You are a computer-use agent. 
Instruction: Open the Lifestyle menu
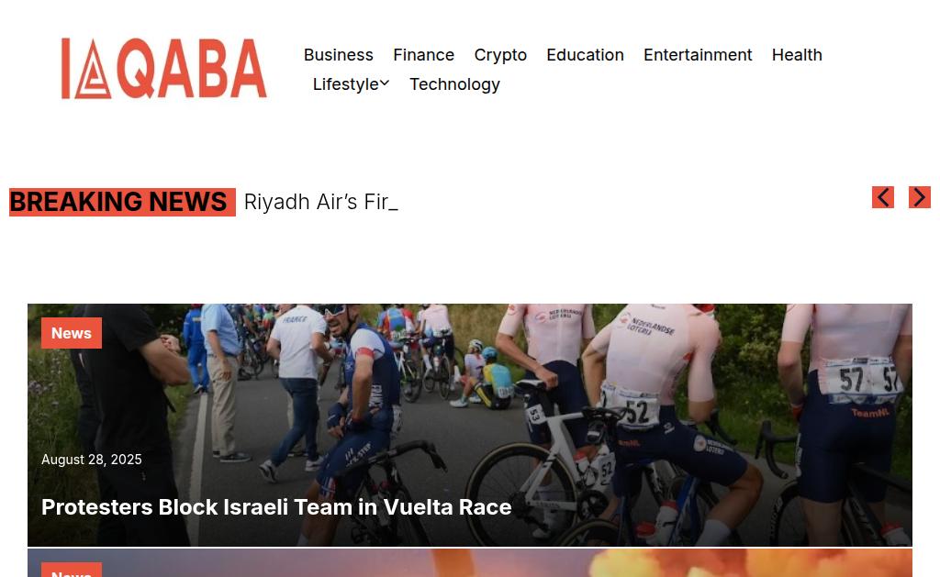coord(346,83)
